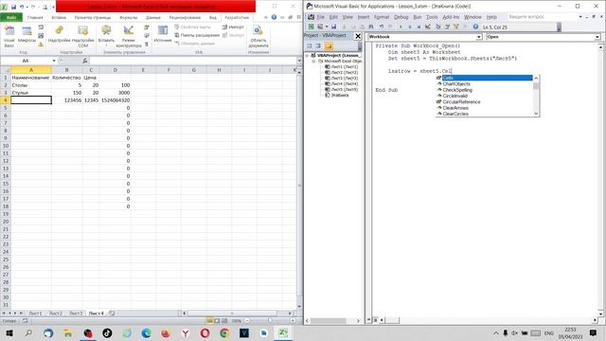Open the Debug menu in VBA editor
This screenshot has width=606, height=341.
[401, 17]
